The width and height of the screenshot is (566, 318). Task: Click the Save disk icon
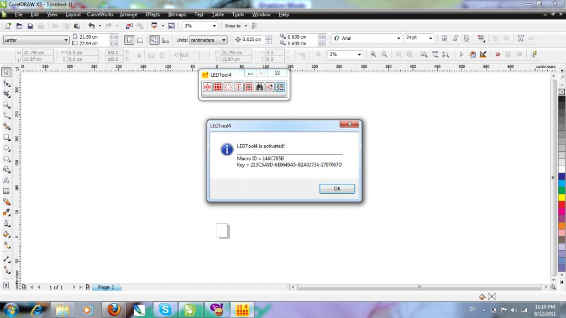(x=30, y=26)
